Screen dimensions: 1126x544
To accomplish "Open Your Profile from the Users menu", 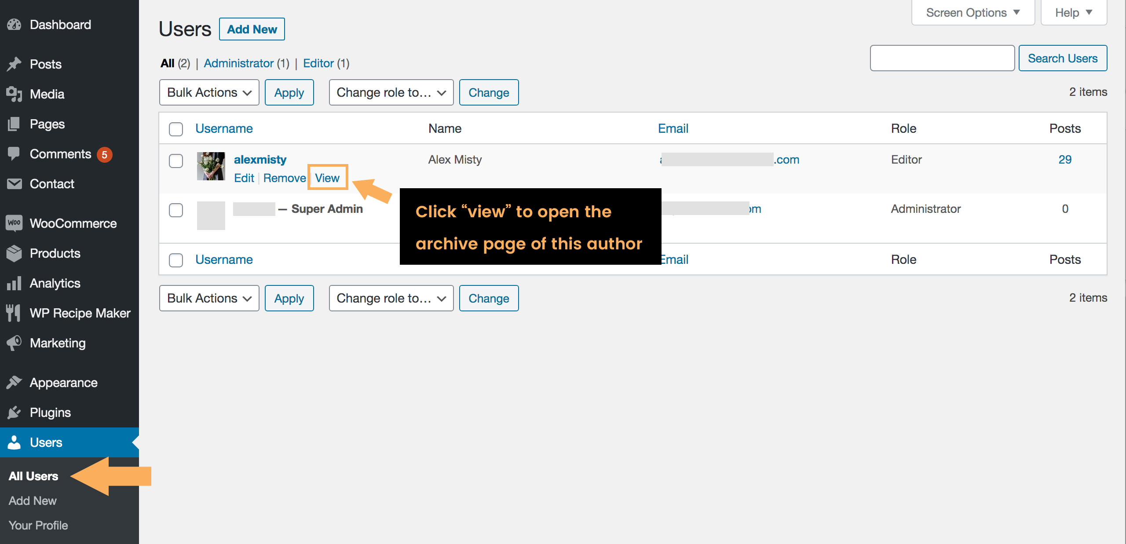I will 38,525.
